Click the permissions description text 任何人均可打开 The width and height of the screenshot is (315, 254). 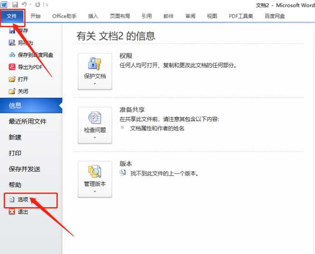[x=178, y=65]
